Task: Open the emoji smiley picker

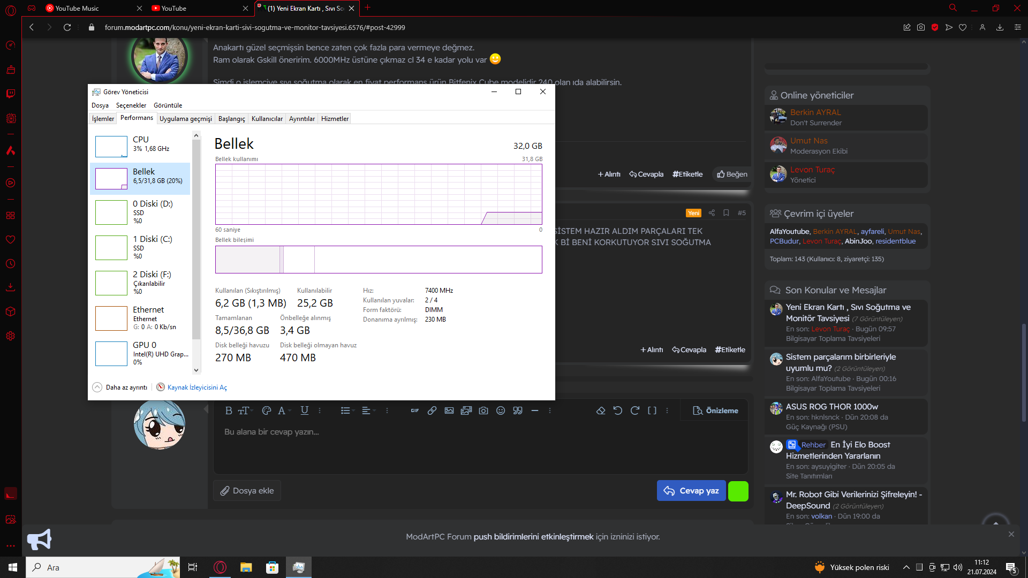Action: click(501, 410)
